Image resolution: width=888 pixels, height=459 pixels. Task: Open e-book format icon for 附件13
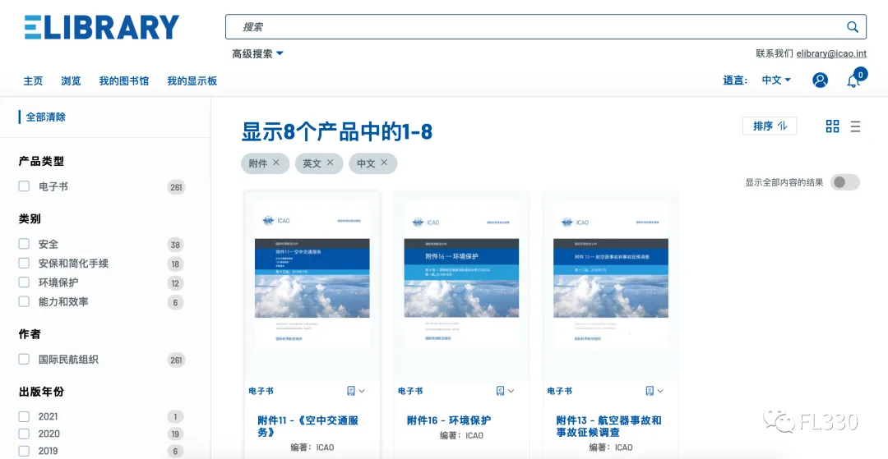(x=650, y=391)
